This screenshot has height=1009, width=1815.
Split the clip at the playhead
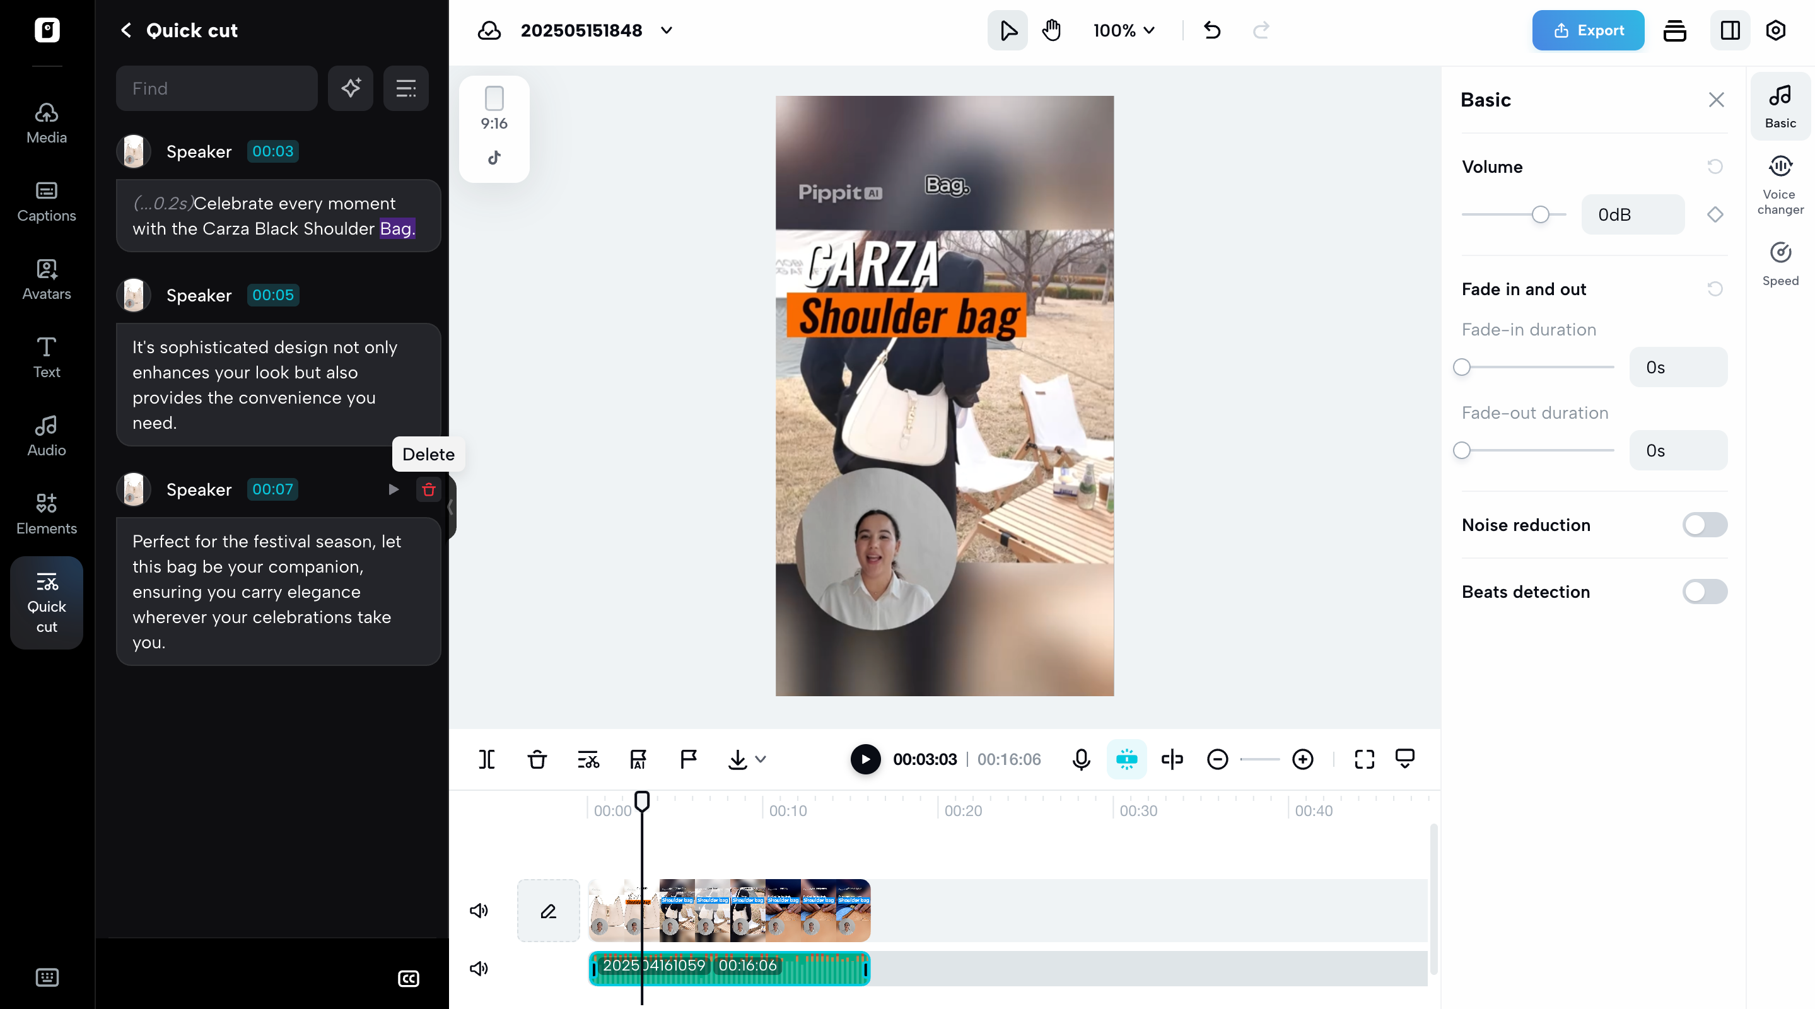(x=486, y=759)
